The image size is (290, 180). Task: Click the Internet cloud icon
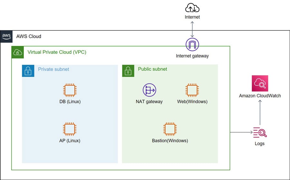(192, 8)
